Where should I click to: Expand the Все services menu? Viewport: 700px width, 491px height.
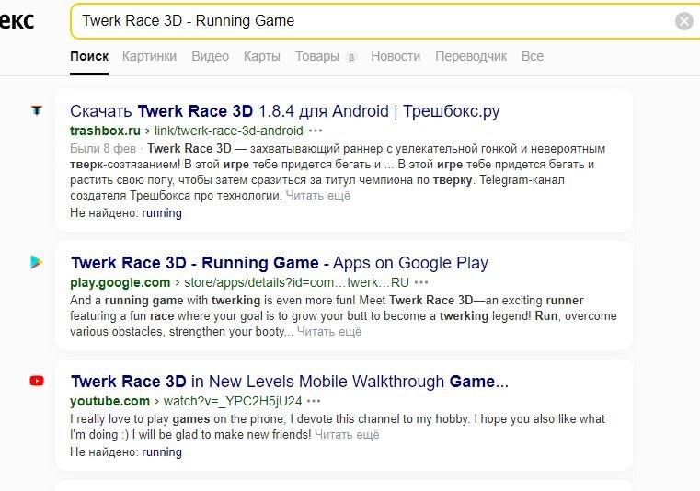pyautogui.click(x=533, y=56)
